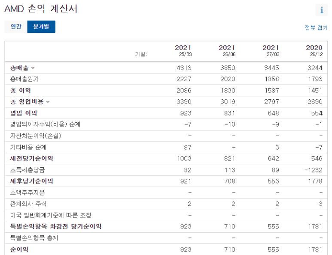Switch to the 연간 tab
This screenshot has width=332, height=255.
point(16,27)
